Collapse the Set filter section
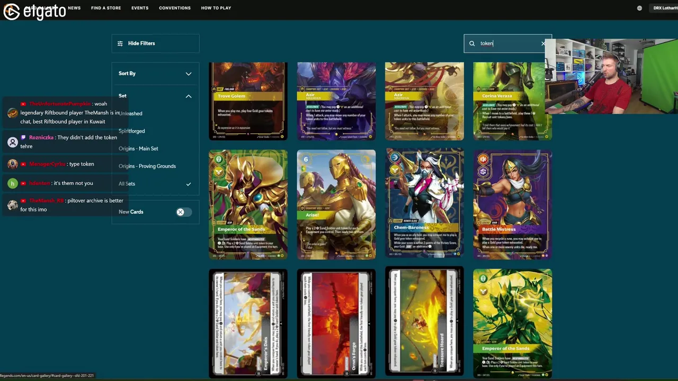Screen dimensions: 678x381 [x=188, y=96]
